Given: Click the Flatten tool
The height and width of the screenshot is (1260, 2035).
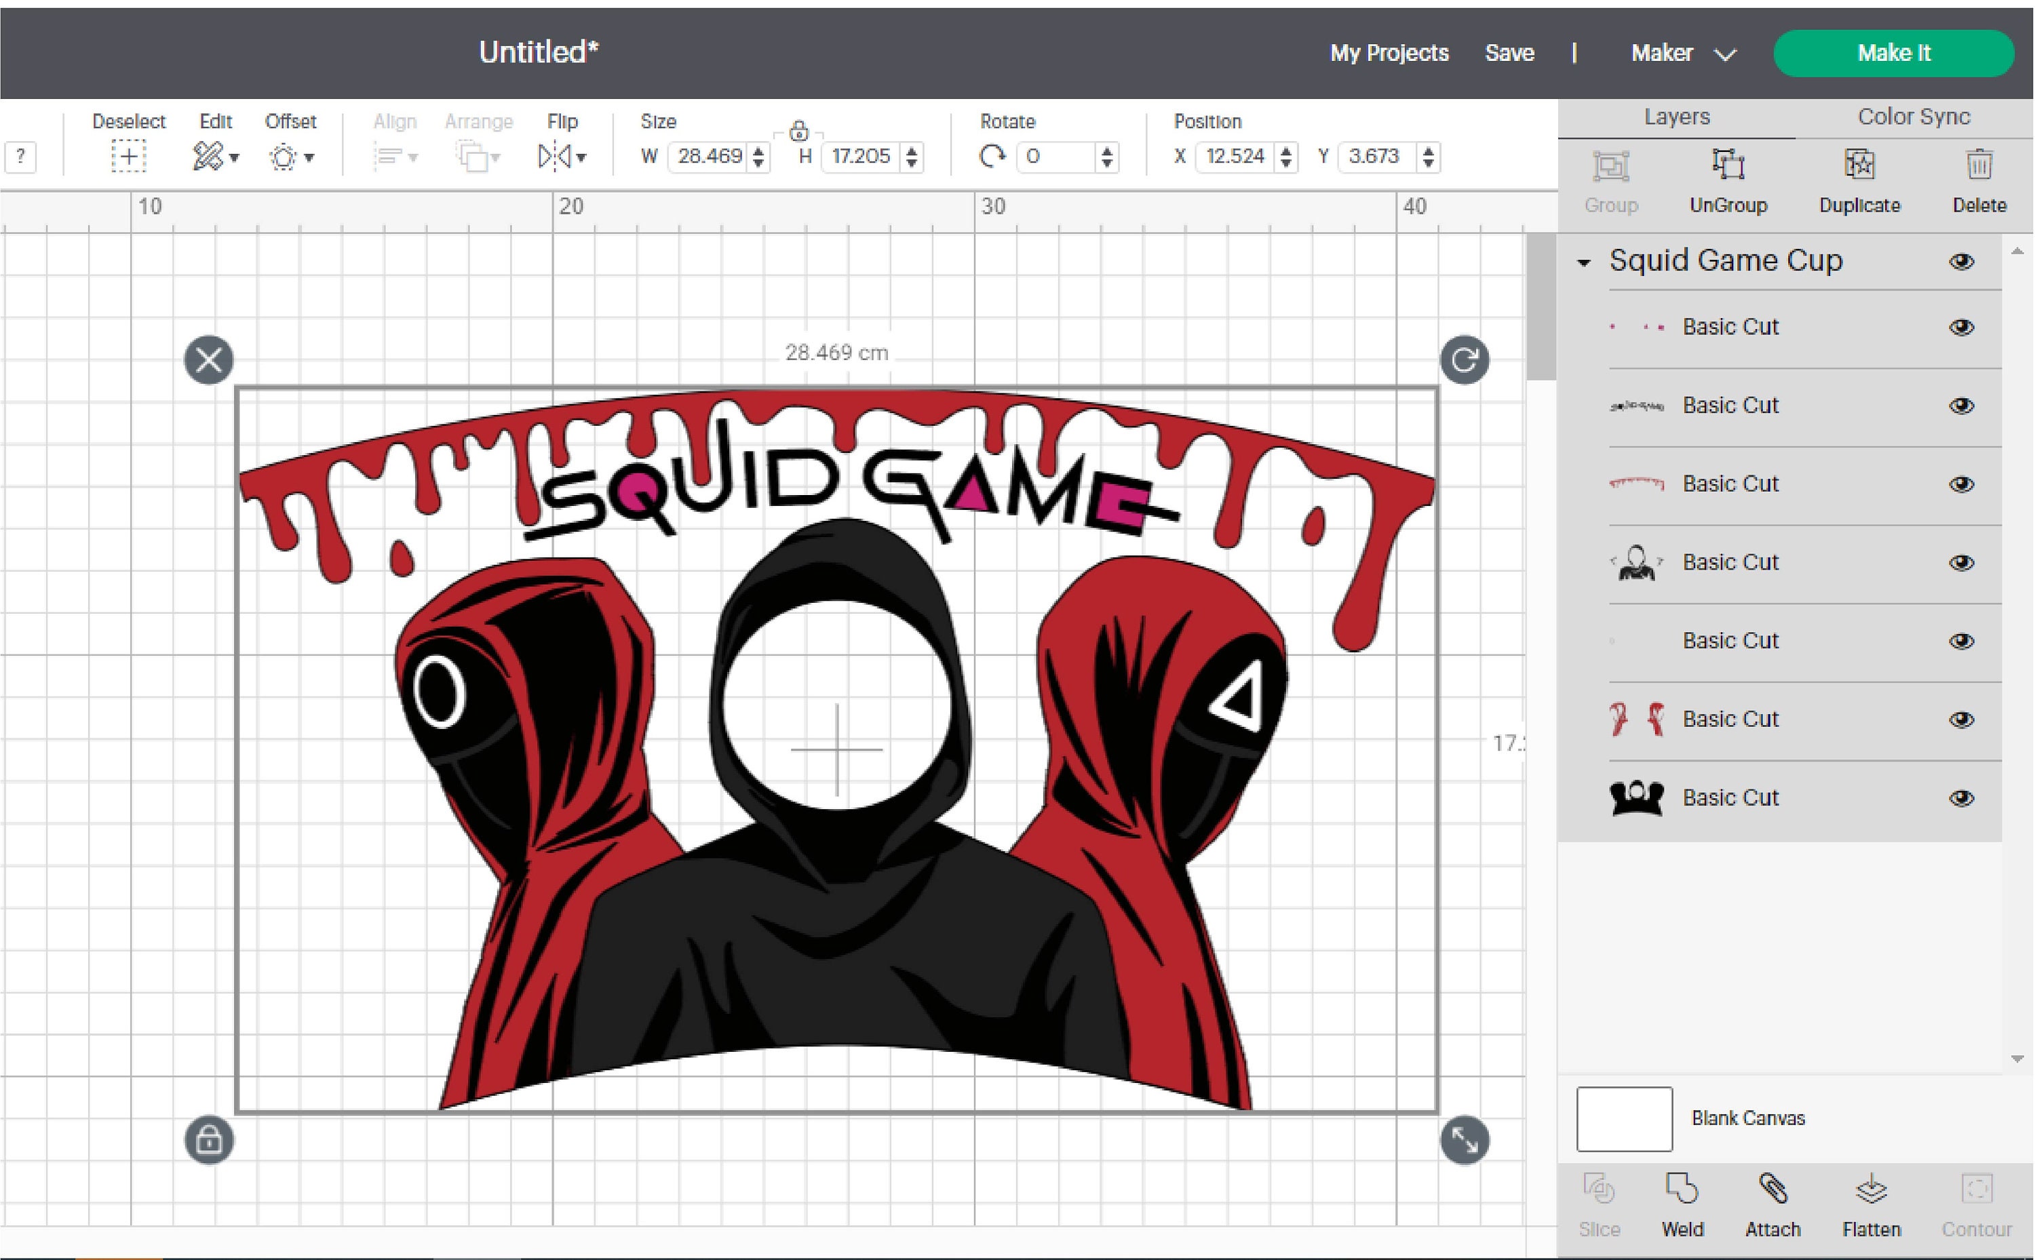Looking at the screenshot, I should pos(1871,1205).
